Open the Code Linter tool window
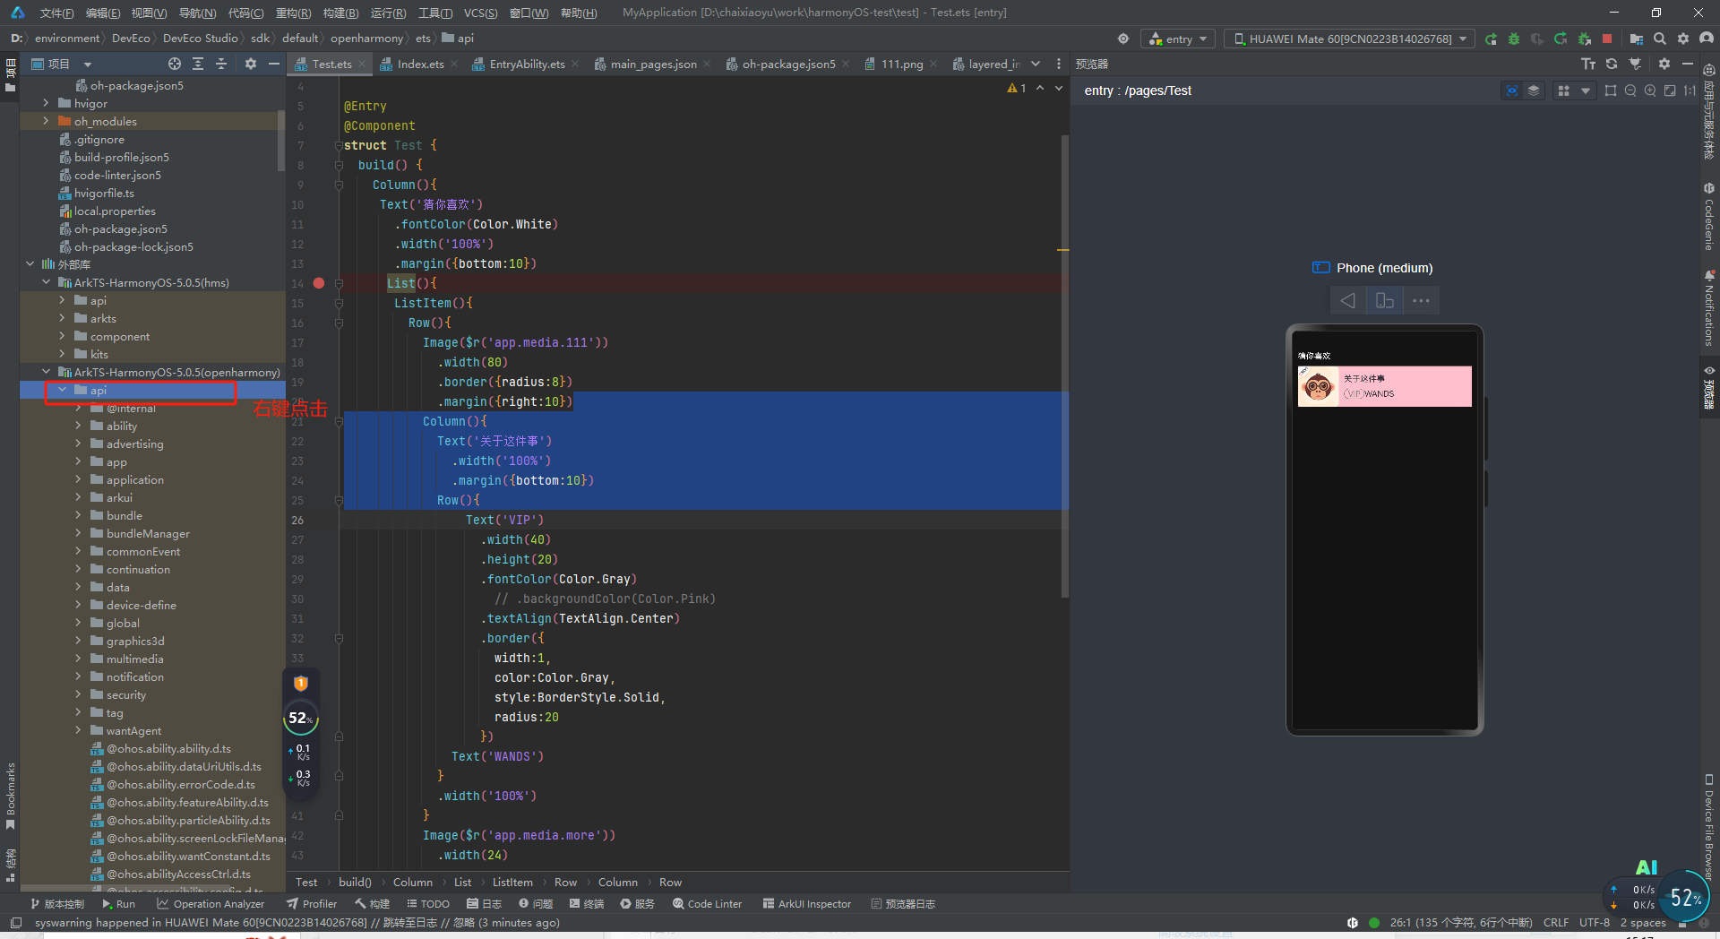Image resolution: width=1720 pixels, height=939 pixels. pyautogui.click(x=708, y=903)
